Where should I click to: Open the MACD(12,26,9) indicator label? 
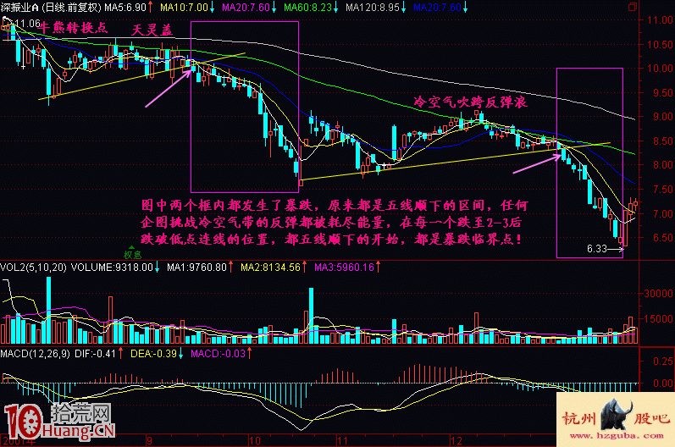click(36, 354)
